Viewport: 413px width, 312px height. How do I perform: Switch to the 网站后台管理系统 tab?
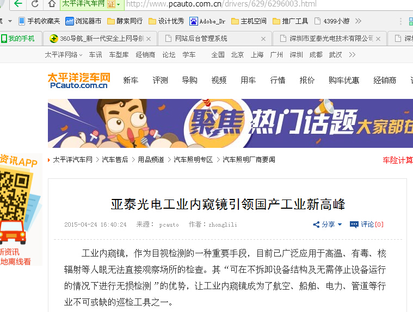[201, 39]
